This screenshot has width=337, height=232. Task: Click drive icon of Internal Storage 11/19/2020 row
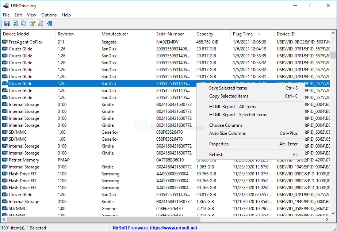pos(5,201)
